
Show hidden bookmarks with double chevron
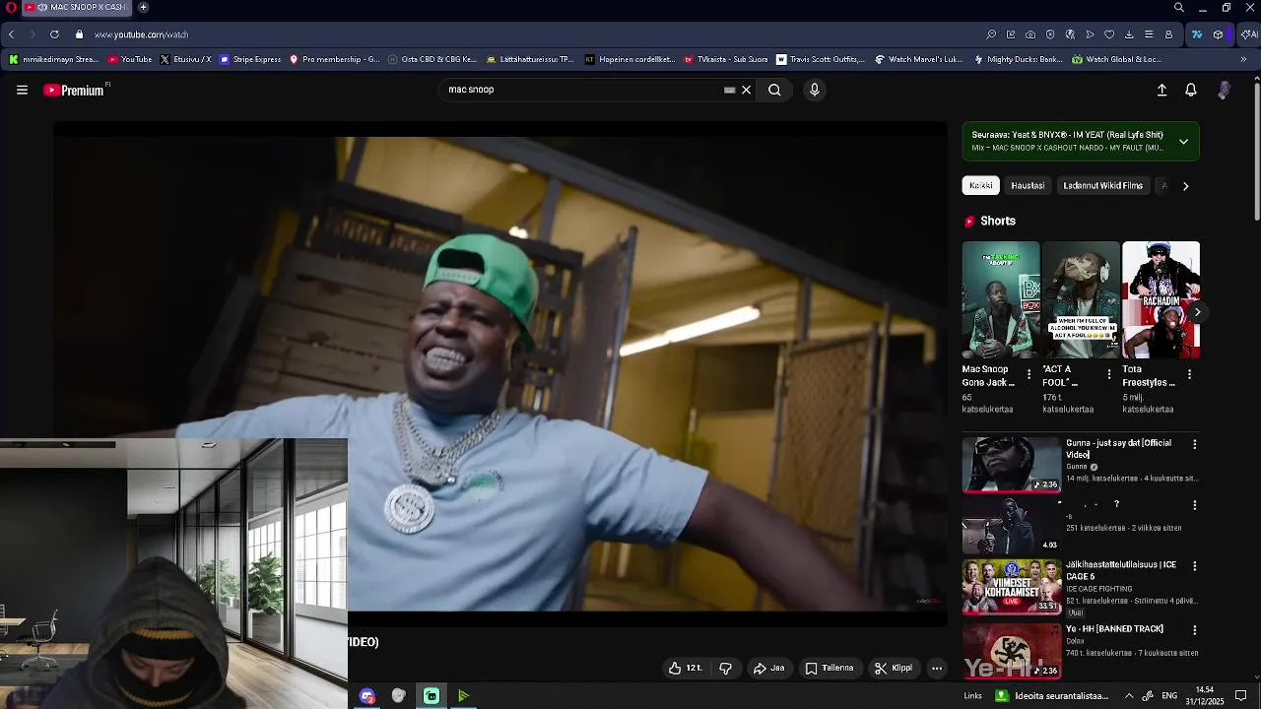[1243, 59]
